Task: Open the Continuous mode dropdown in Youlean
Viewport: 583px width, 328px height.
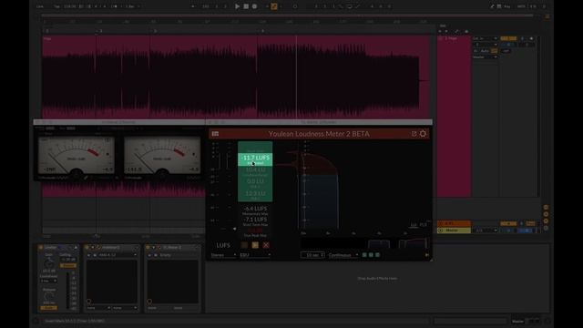Action: (343, 255)
